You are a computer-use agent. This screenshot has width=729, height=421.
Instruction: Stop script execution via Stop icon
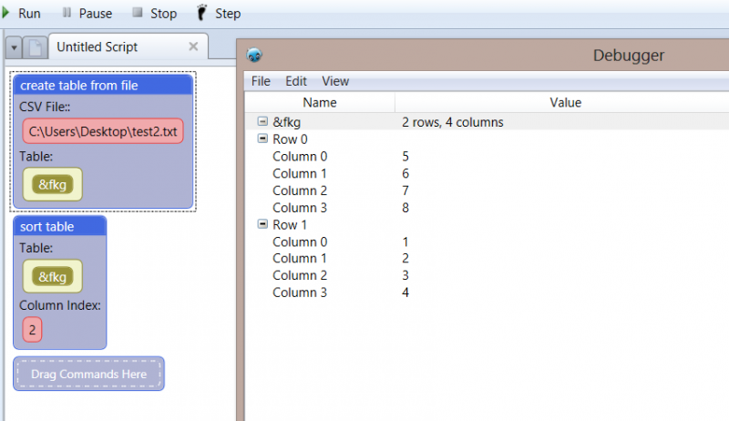click(138, 13)
